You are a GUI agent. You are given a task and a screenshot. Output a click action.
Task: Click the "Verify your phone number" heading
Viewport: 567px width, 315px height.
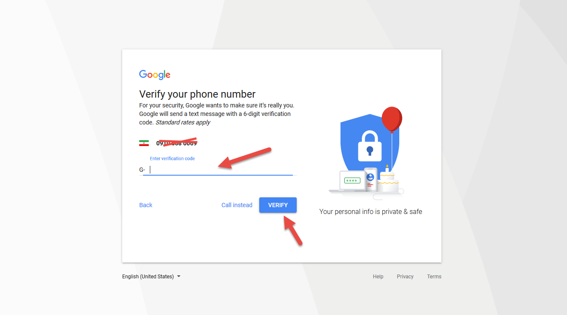click(198, 94)
